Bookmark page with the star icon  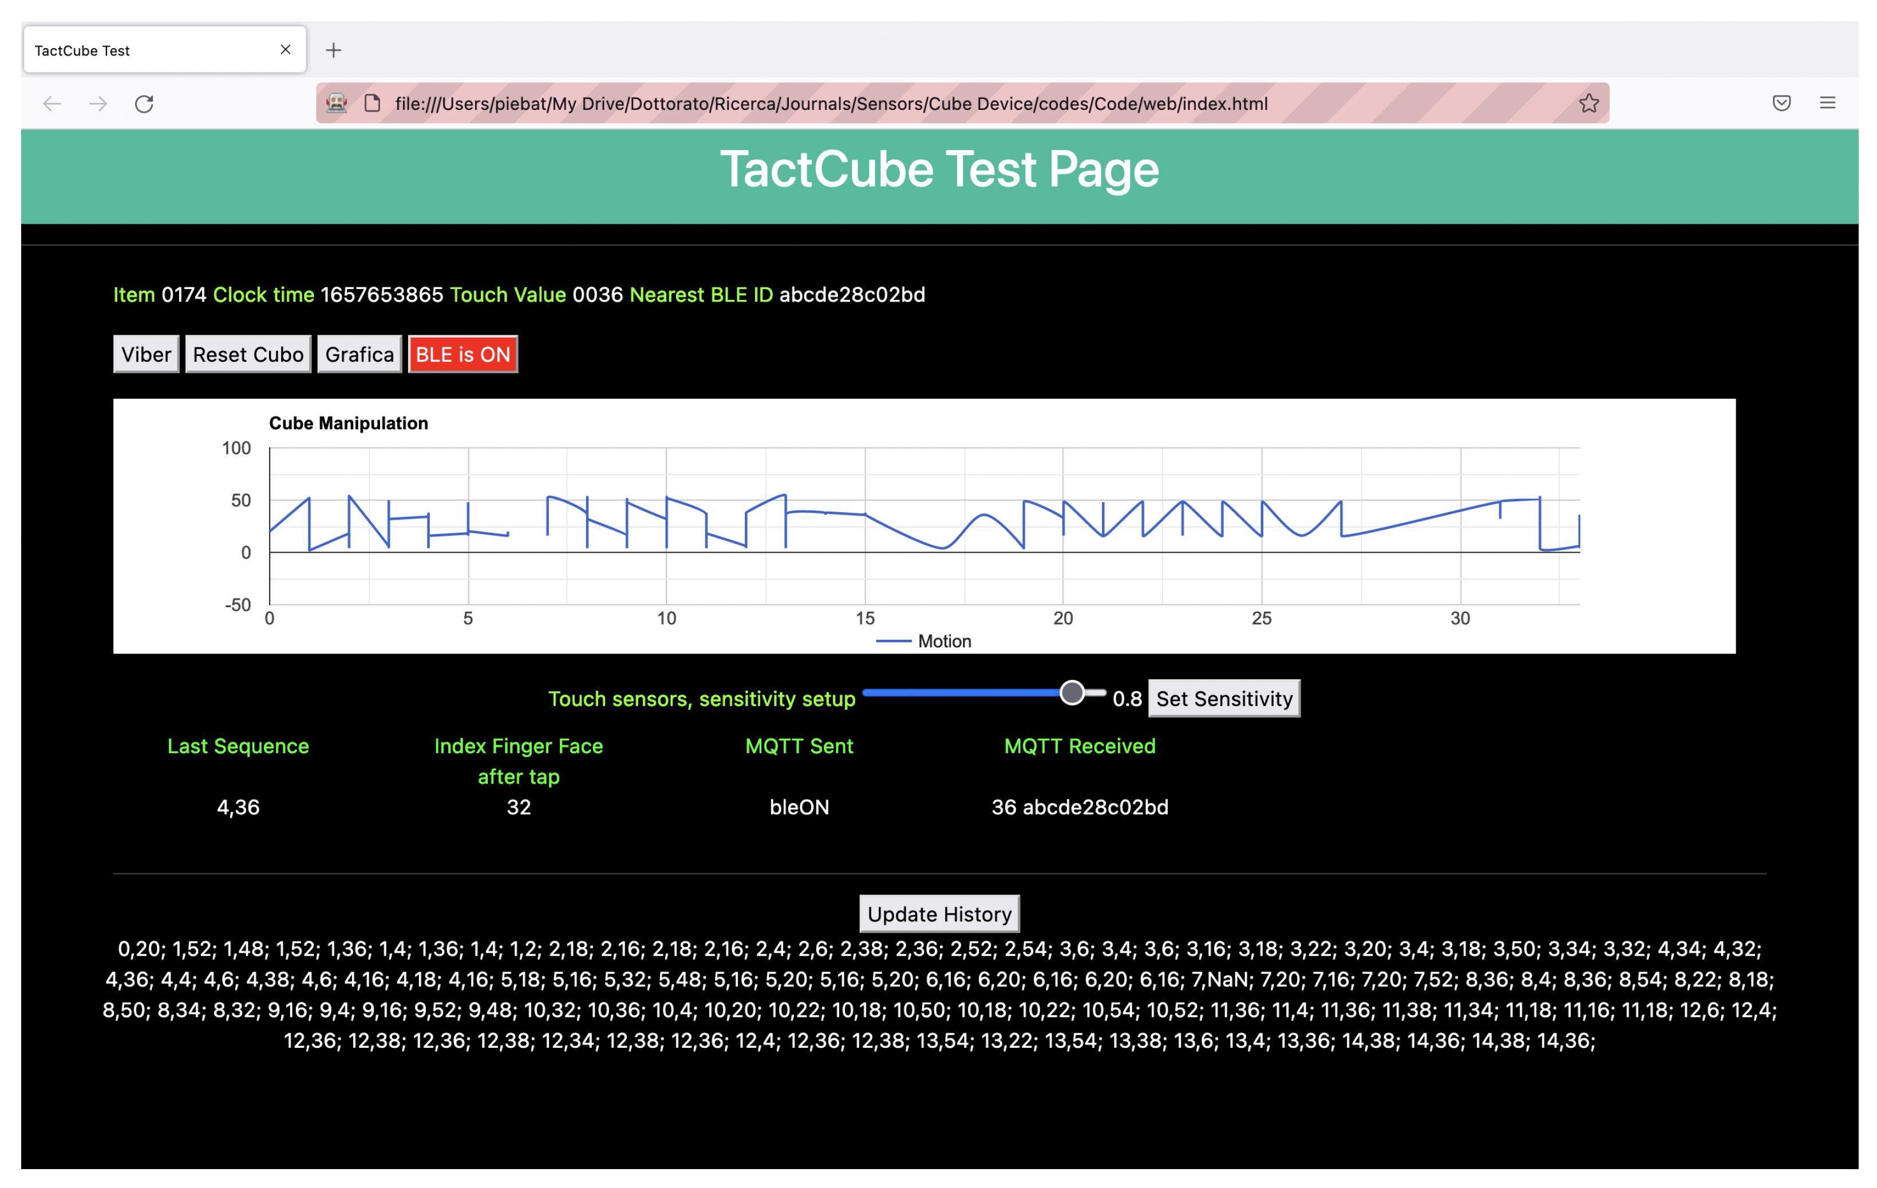point(1588,104)
